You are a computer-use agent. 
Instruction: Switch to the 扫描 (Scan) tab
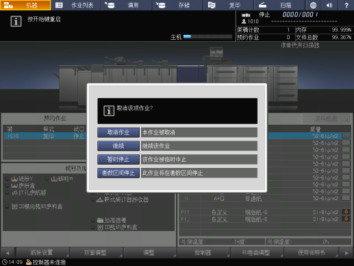pos(279,5)
